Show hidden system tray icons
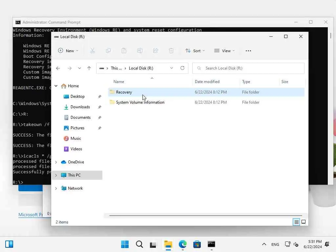The image size is (336, 252). click(x=264, y=244)
